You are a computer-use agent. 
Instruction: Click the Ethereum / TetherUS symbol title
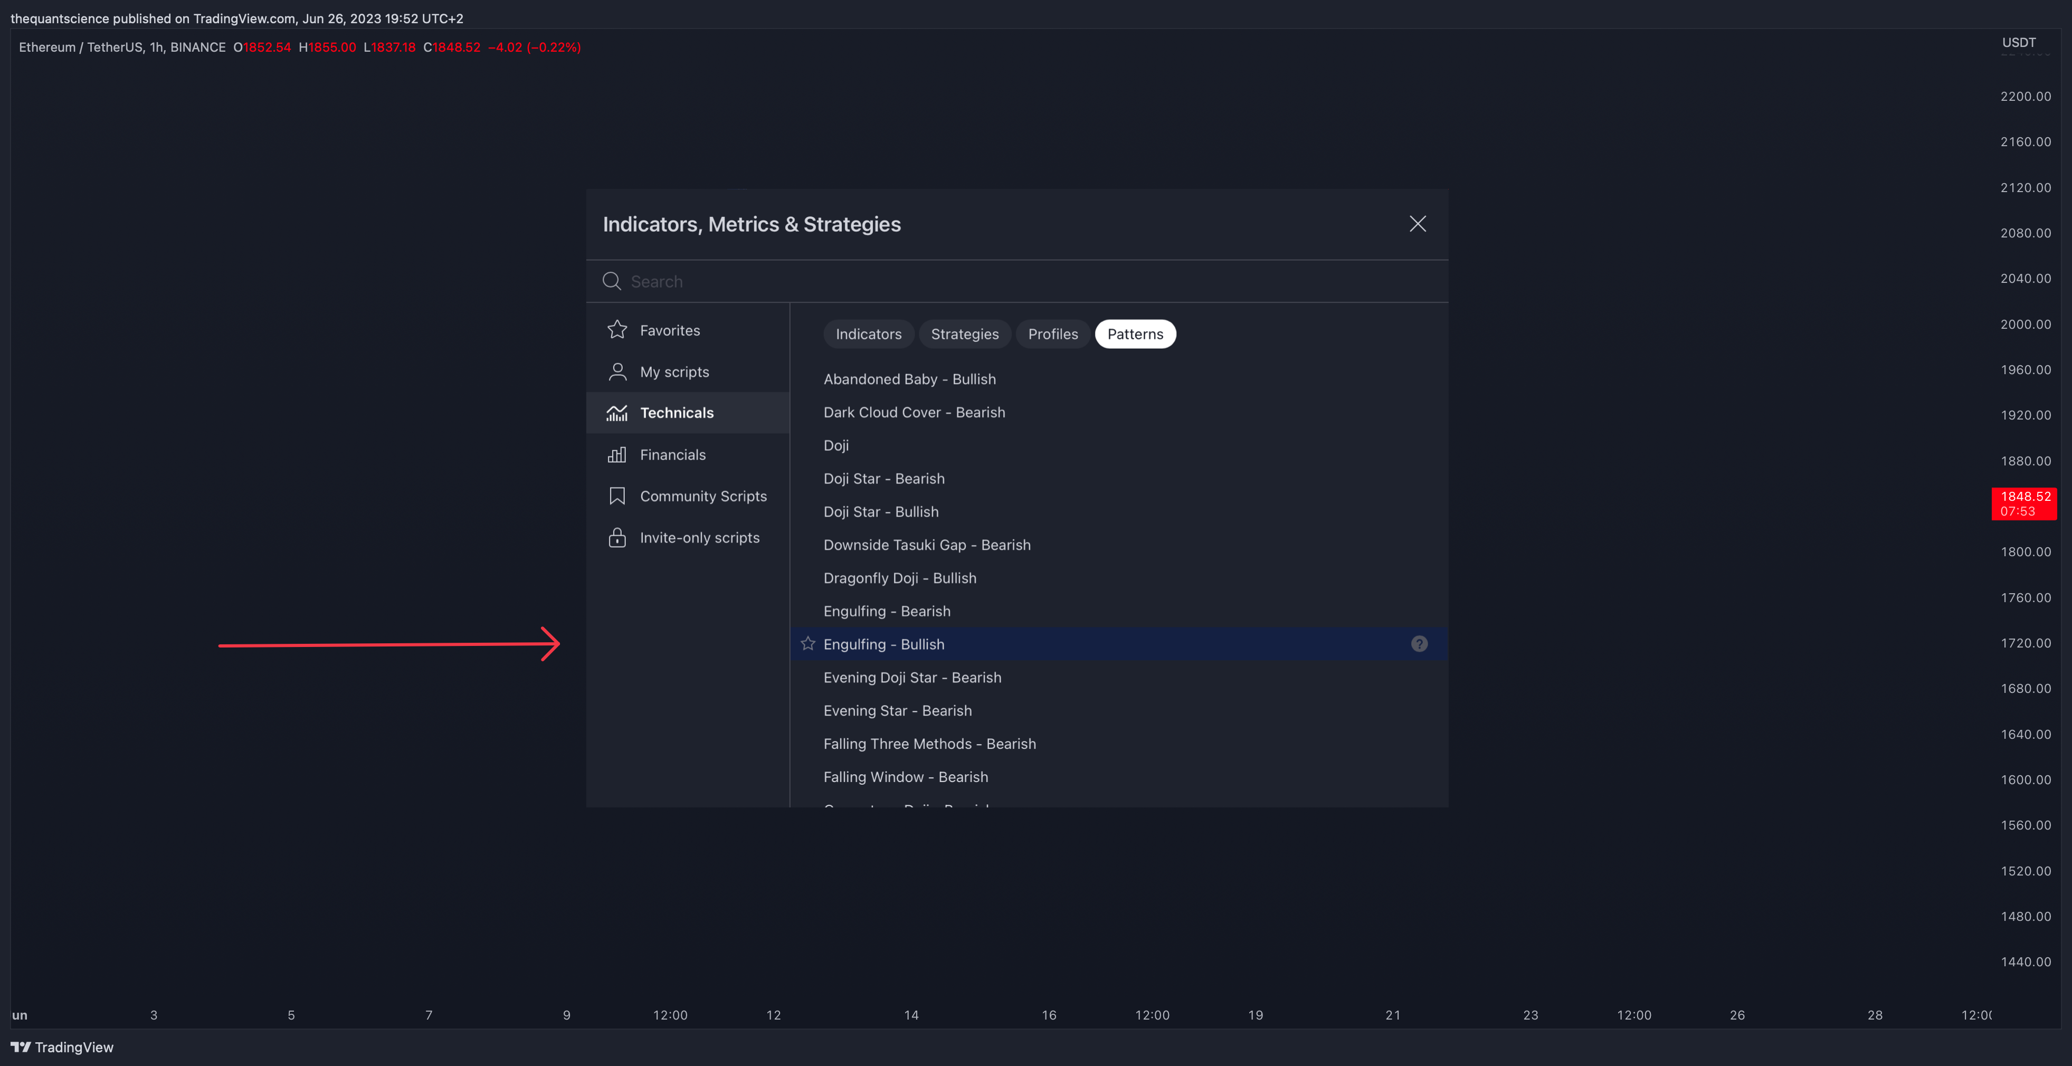coord(121,47)
